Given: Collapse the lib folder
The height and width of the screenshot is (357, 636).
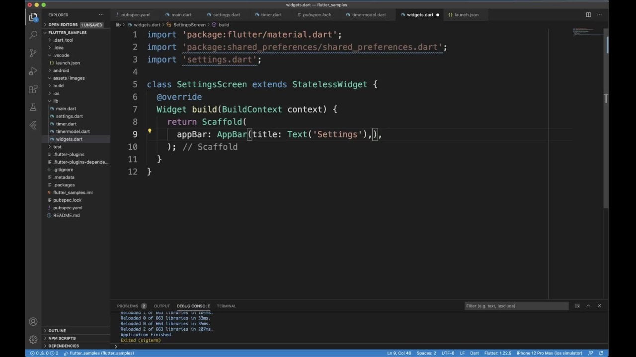Looking at the screenshot, I should (x=55, y=101).
